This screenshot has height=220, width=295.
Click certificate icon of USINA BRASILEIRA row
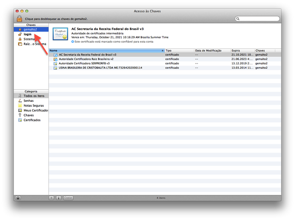coord(55,68)
